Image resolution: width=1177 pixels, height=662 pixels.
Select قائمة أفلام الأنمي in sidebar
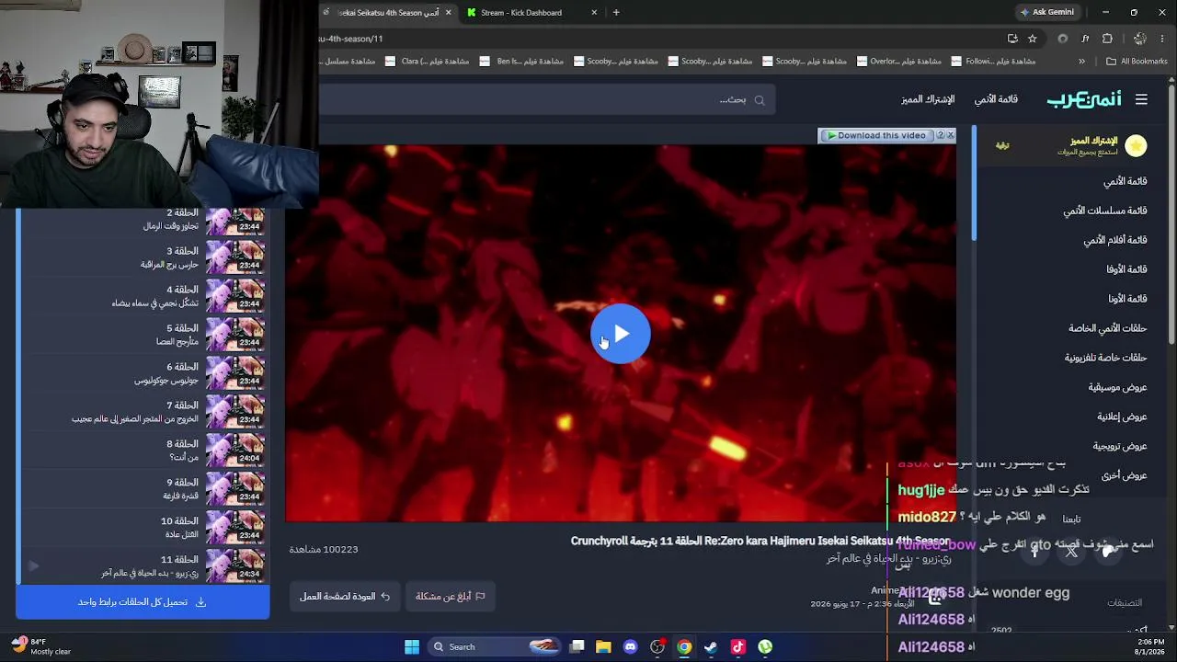click(x=1115, y=240)
